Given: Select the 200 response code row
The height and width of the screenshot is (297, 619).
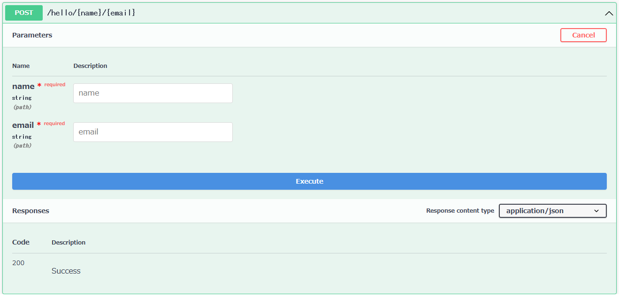Looking at the screenshot, I should (x=18, y=263).
